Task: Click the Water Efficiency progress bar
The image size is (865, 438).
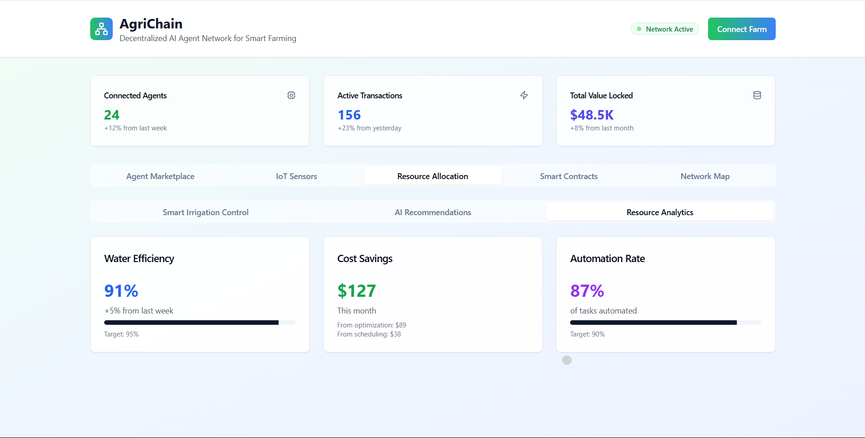Action: [200, 323]
